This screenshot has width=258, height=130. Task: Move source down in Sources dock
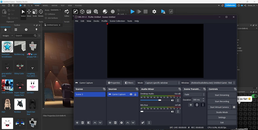(133, 123)
